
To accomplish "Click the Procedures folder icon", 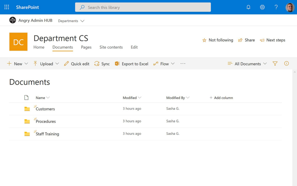I will click(27, 121).
